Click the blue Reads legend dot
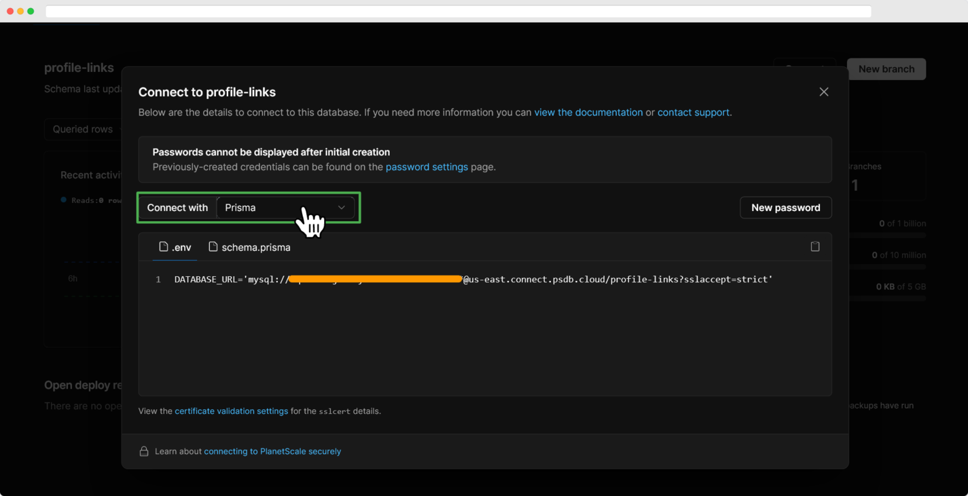 click(64, 200)
